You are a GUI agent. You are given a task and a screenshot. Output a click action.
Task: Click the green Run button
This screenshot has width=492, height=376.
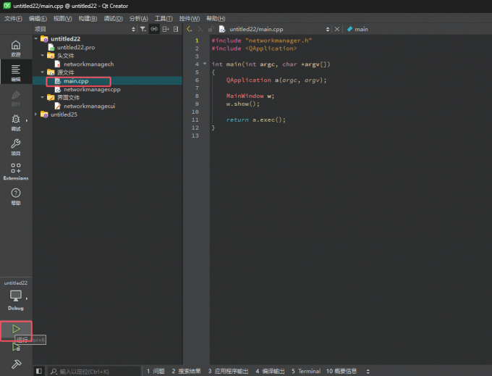pos(16,330)
